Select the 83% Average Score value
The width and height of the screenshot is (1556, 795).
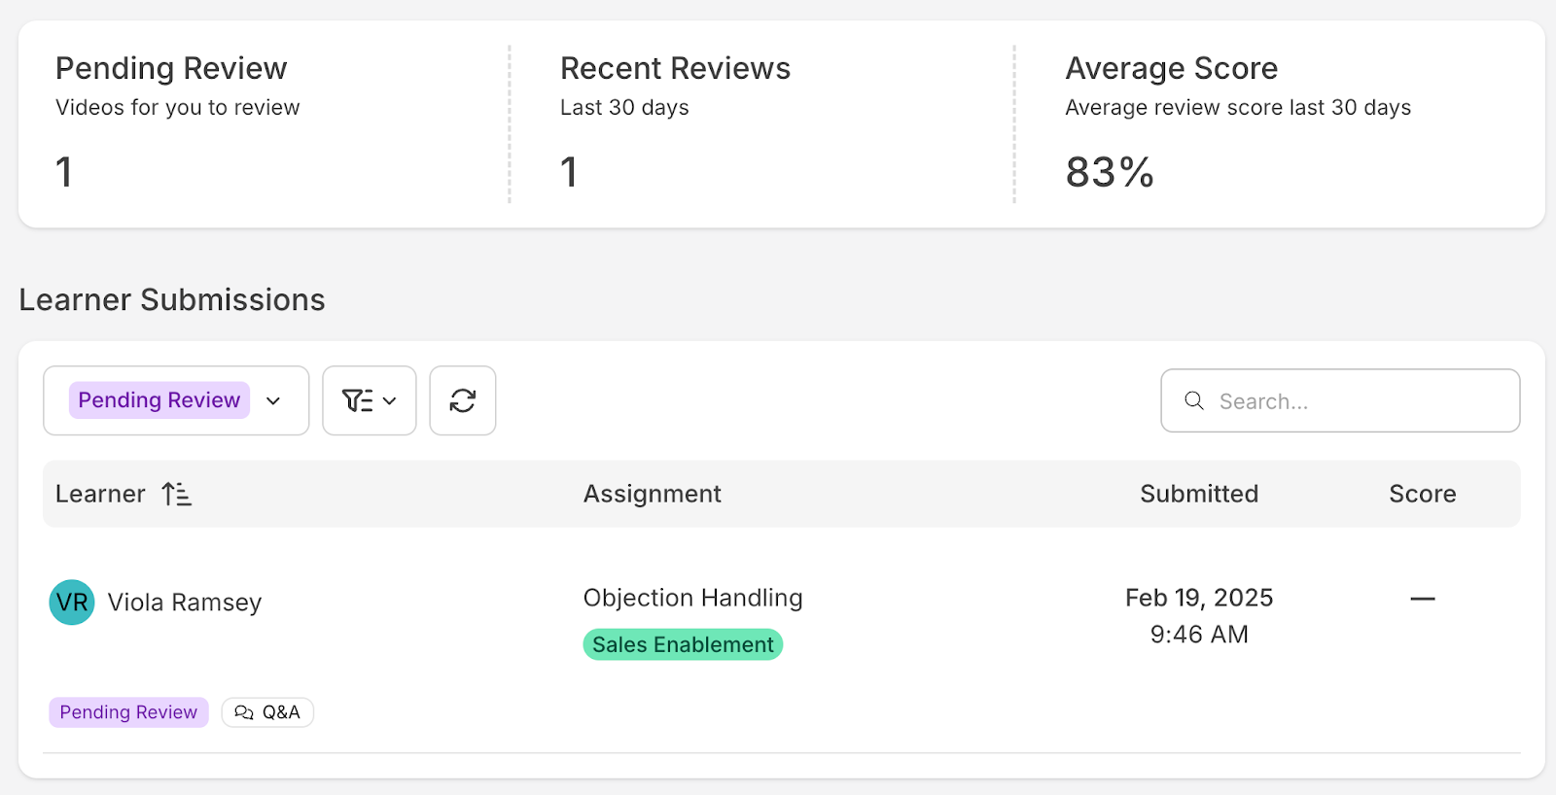(x=1110, y=173)
